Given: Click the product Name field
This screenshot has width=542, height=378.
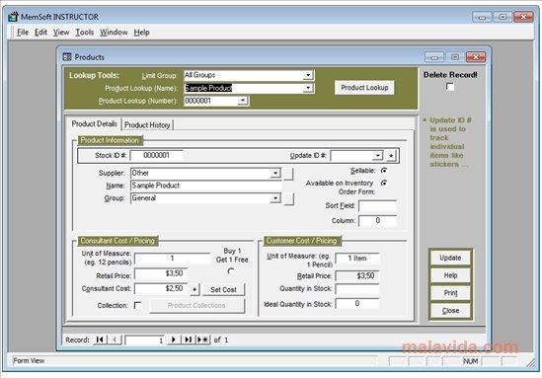Looking at the screenshot, I should pos(205,186).
